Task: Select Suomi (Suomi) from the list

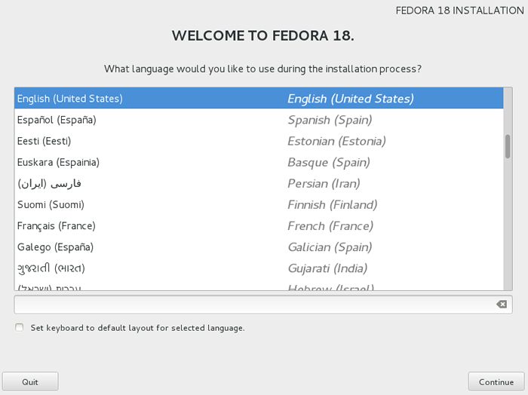Action: click(x=259, y=204)
